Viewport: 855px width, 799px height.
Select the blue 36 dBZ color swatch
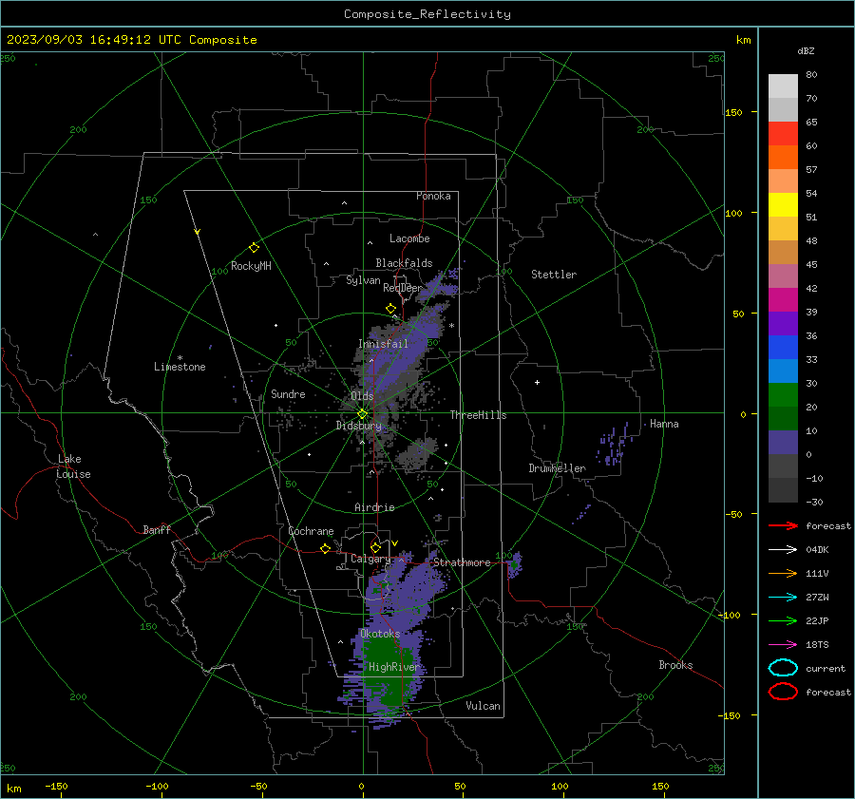[x=783, y=347]
